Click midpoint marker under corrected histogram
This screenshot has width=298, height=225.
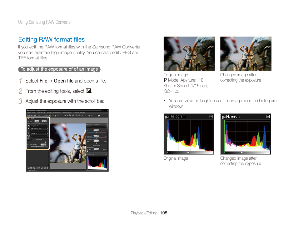click(x=241, y=152)
